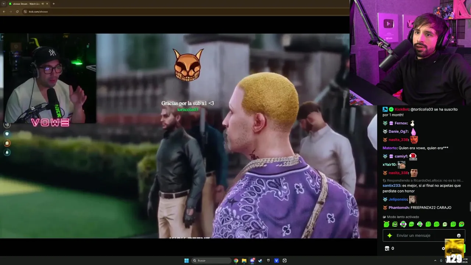Click the green sparkle icon in chat input
471x265 pixels.
[390, 236]
